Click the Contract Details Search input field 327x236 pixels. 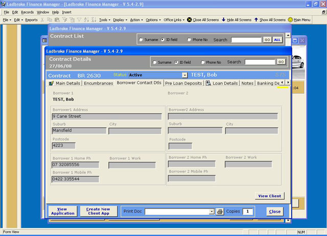coord(260,62)
